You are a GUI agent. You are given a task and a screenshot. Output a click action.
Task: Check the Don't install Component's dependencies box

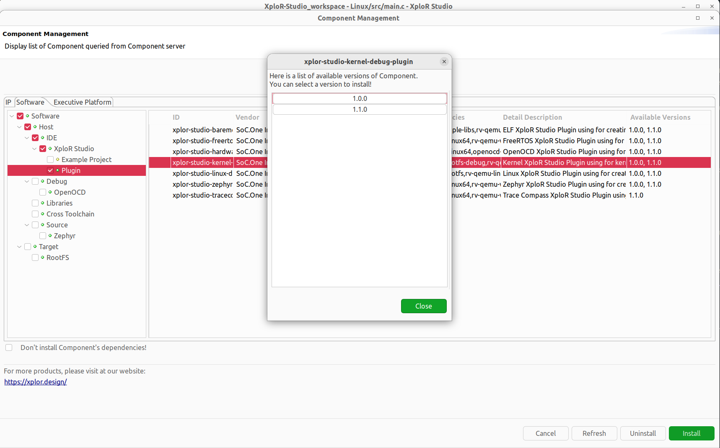pos(9,348)
